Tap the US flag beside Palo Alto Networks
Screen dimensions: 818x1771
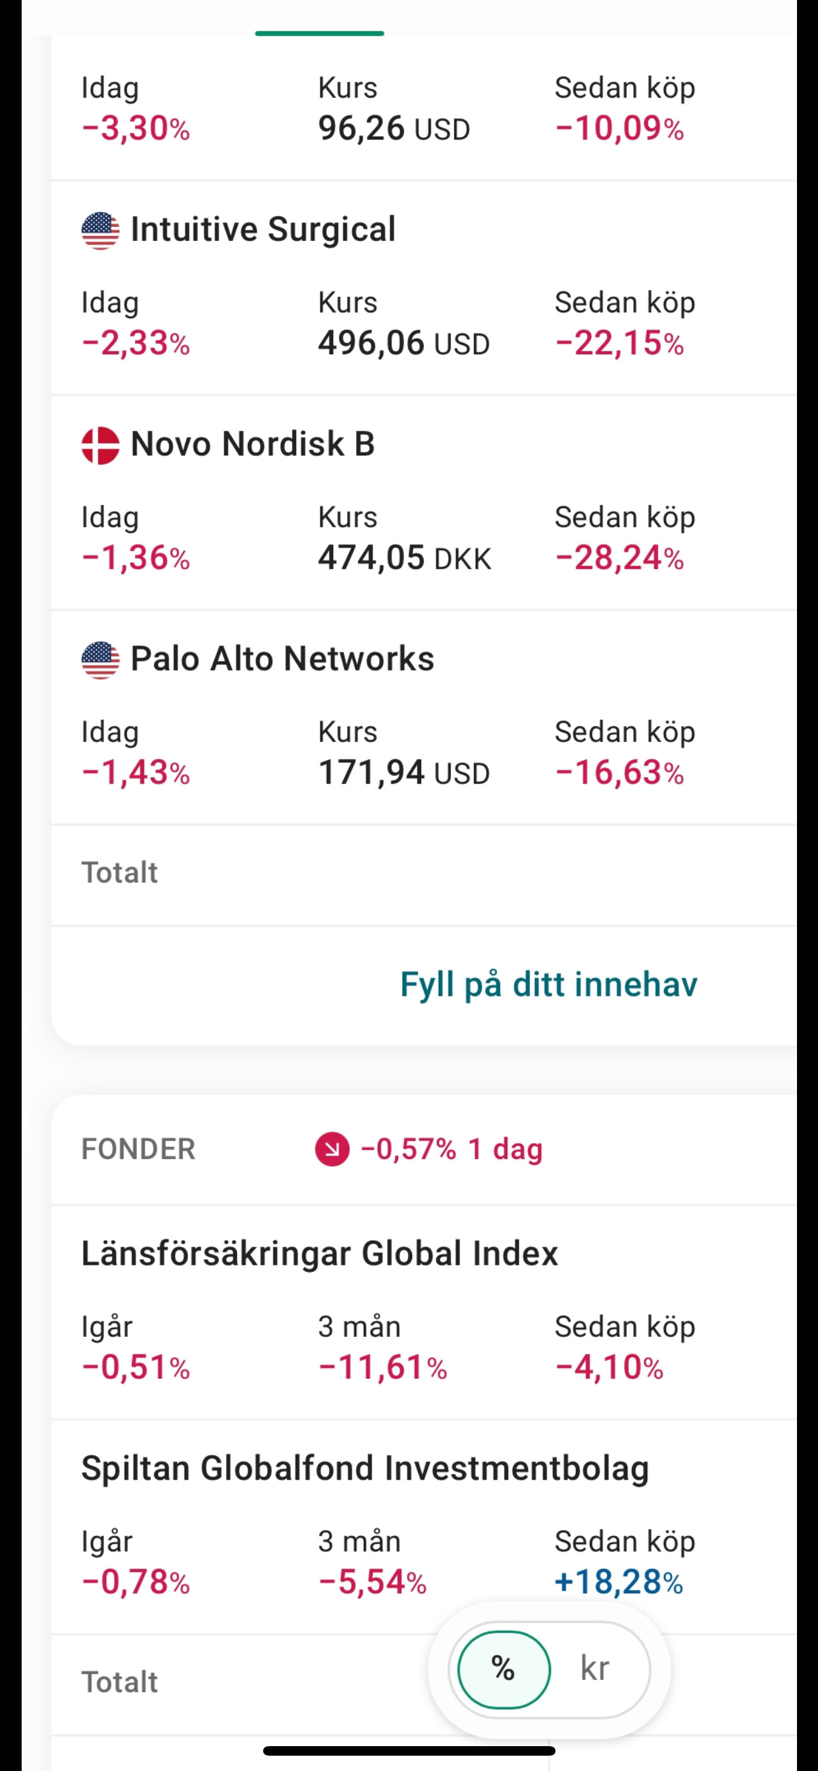coord(100,660)
